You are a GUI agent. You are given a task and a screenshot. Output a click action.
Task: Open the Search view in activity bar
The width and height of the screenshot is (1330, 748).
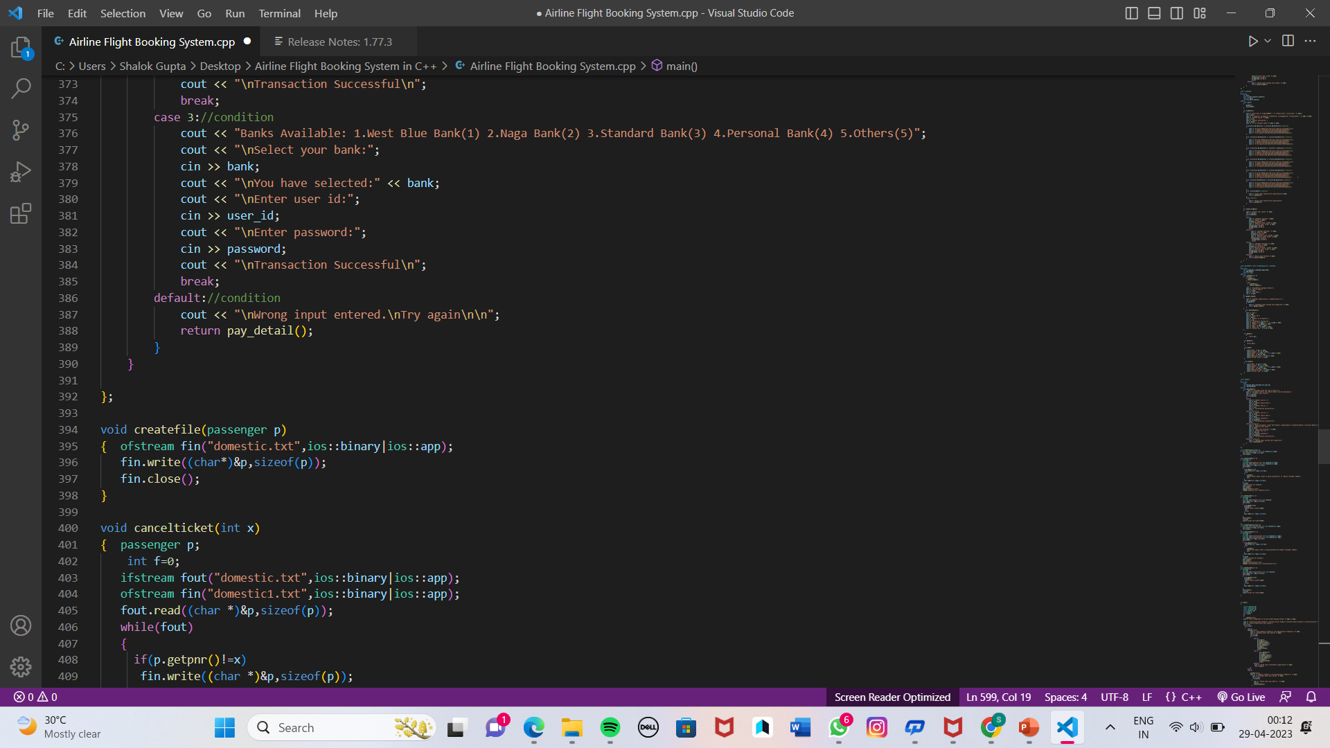click(x=21, y=89)
